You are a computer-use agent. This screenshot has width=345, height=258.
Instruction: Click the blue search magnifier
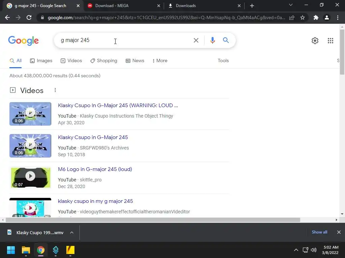[x=226, y=40]
